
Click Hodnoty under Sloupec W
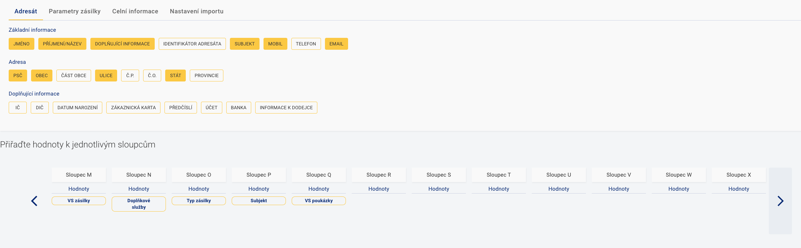click(679, 189)
